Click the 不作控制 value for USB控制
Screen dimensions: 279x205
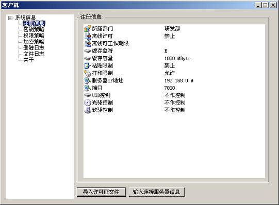[175, 95]
